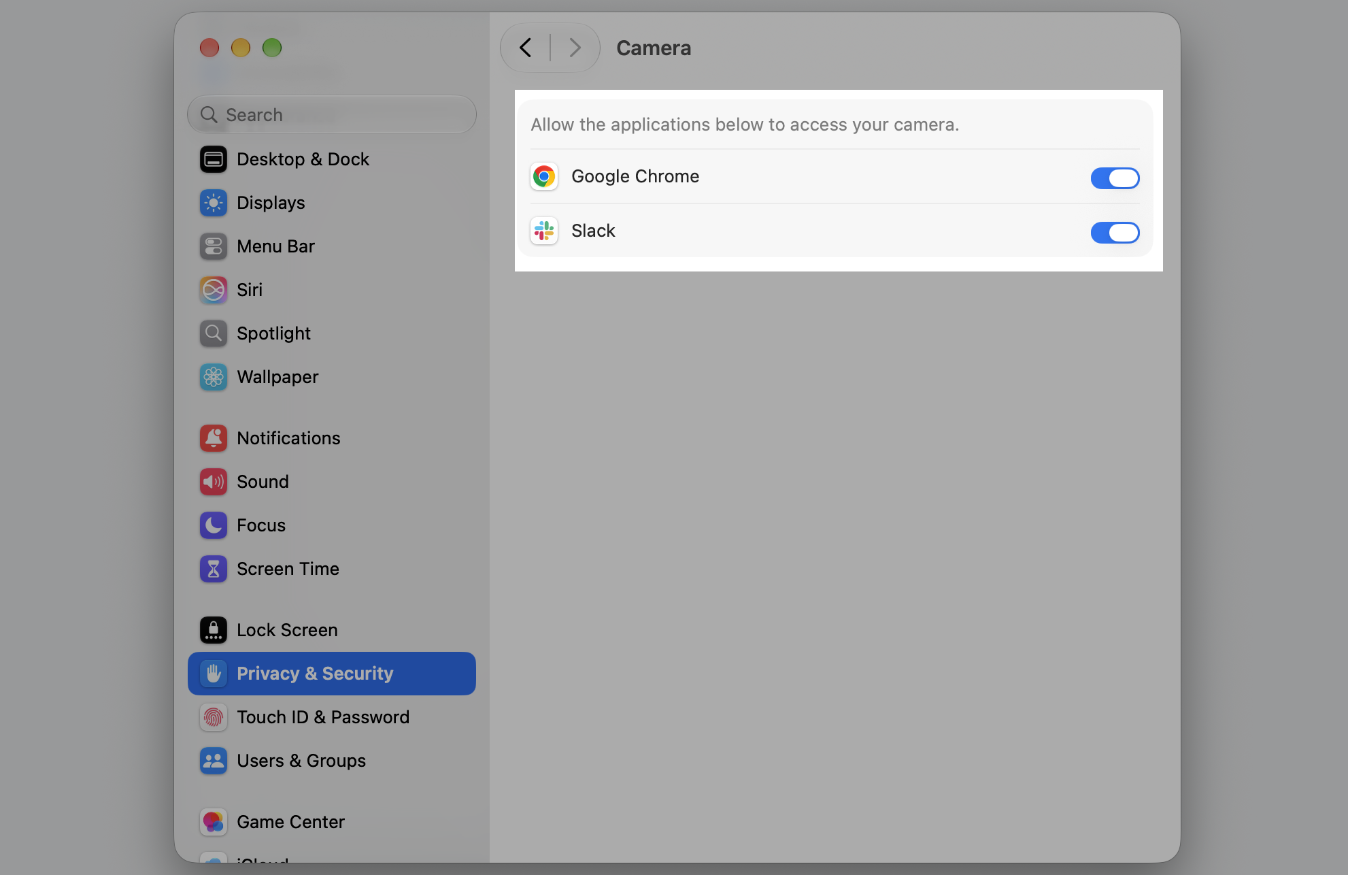Screen dimensions: 1348x875
Task: Click the Notifications bell icon
Action: click(214, 438)
